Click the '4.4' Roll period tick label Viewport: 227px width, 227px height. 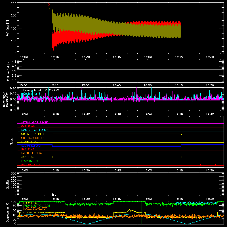(x=14, y=62)
